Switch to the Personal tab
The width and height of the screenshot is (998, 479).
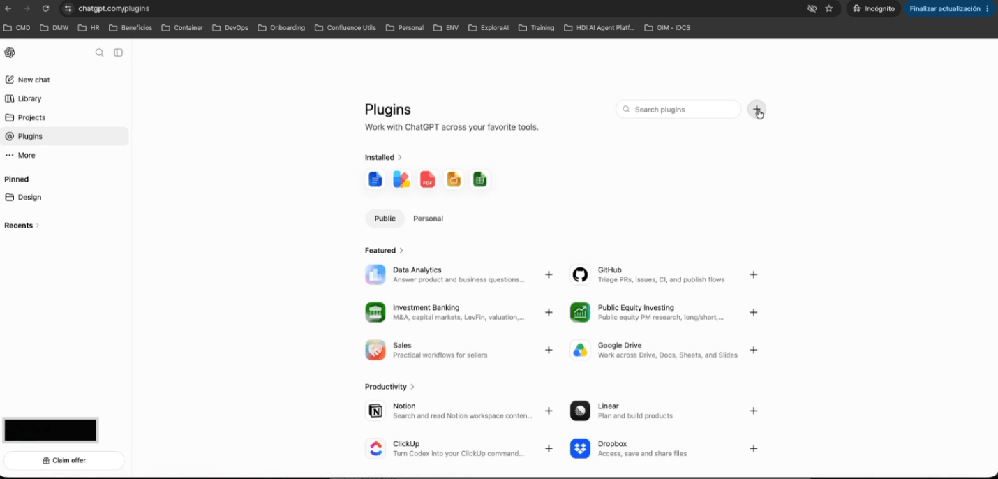click(428, 219)
